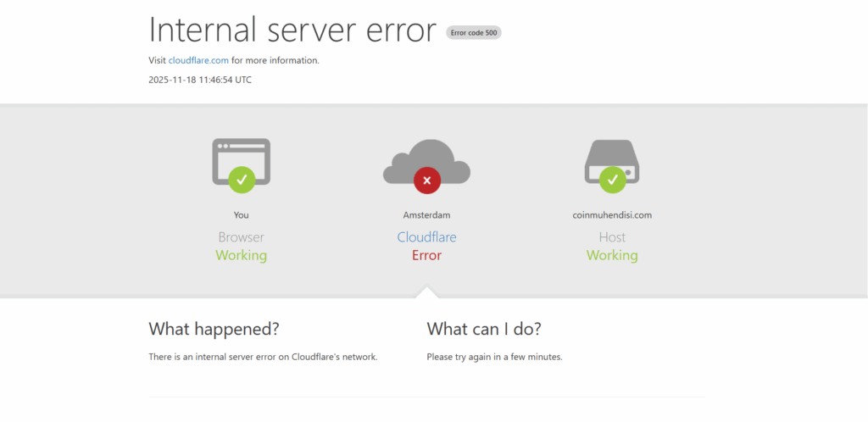Viewport: 868px width, 422px height.
Task: Click the 'What happened?' heading
Action: point(214,330)
